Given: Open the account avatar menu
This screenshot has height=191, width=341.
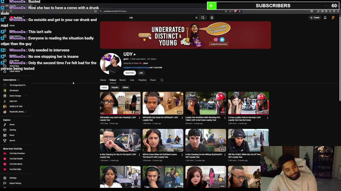Looking at the screenshot, I should (333, 18).
